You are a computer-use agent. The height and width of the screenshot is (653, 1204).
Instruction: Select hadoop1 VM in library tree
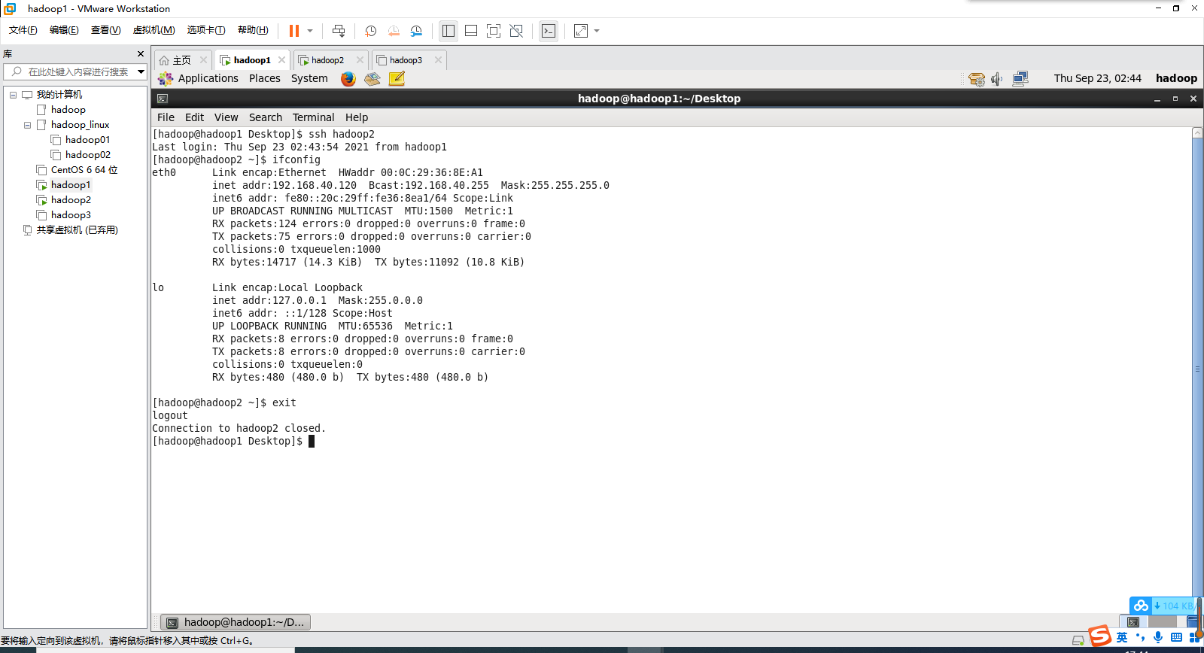71,185
